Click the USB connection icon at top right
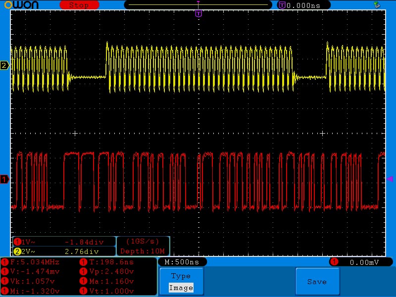Image resolution: width=396 pixels, height=297 pixels. [x=377, y=4]
